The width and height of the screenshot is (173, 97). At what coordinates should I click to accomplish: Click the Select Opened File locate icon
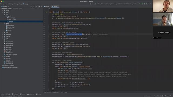[x=31, y=6]
